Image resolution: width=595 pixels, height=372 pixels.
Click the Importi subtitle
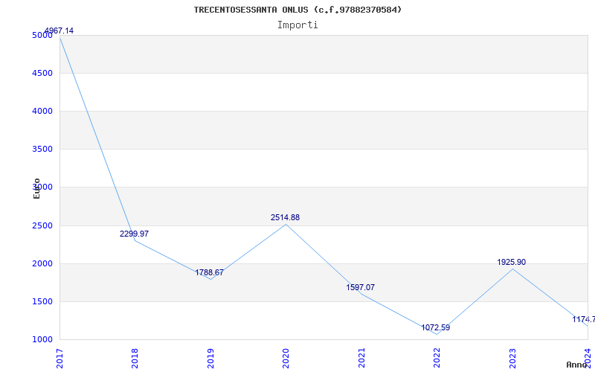point(297,25)
